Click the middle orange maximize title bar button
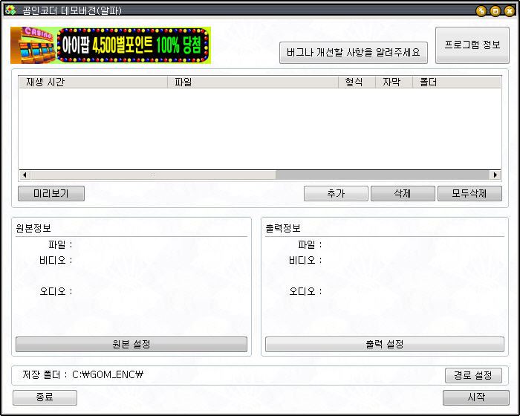 click(x=495, y=11)
